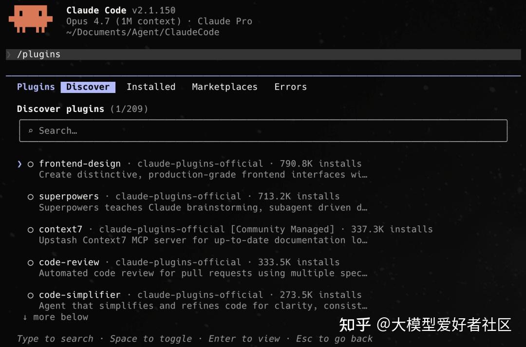Screen dimensions: 526x347
Task: Click the Type to search hint
Action: [55, 339]
